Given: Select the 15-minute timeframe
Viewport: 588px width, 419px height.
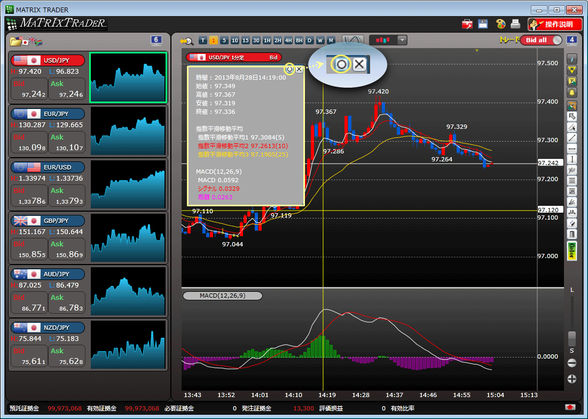Looking at the screenshot, I should coord(246,41).
